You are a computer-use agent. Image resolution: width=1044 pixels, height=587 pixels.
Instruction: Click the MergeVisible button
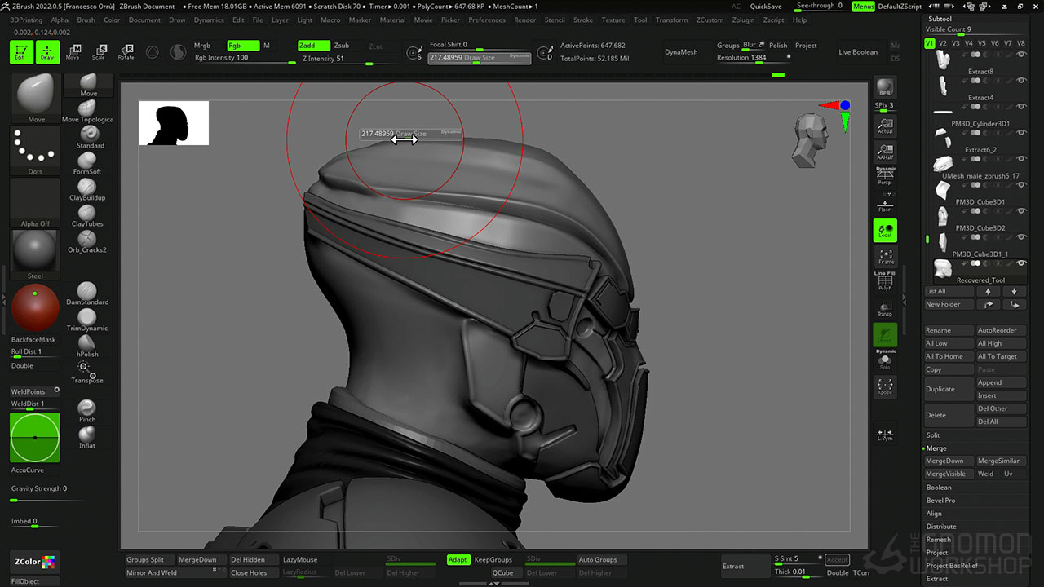click(946, 474)
